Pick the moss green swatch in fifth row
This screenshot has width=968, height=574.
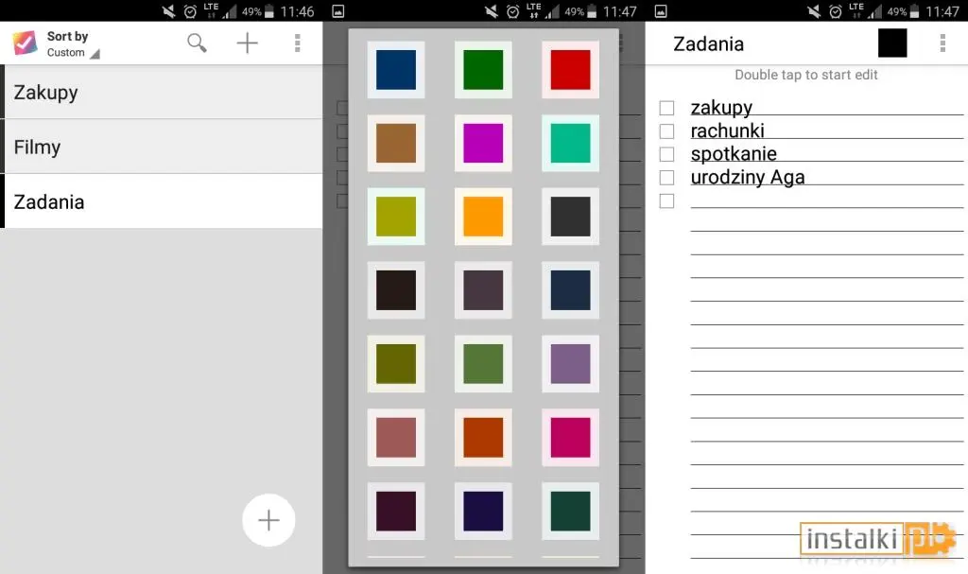(483, 363)
